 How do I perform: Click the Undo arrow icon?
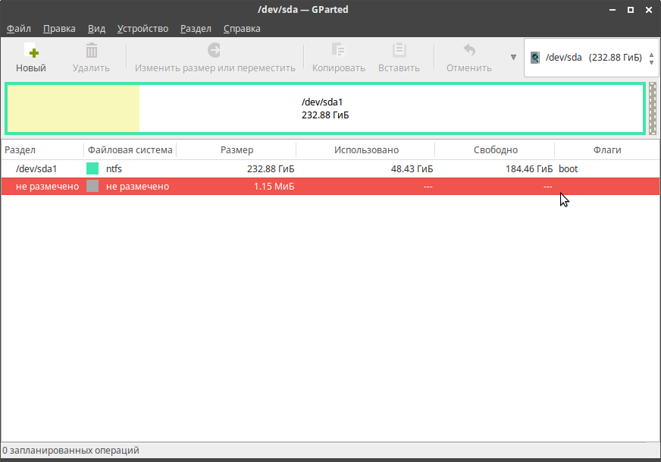pyautogui.click(x=469, y=50)
